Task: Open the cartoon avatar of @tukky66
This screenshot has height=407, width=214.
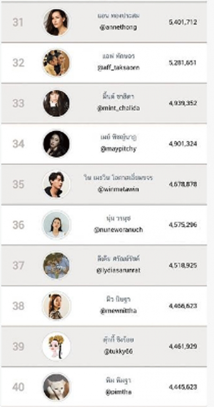Action: [x=56, y=346]
